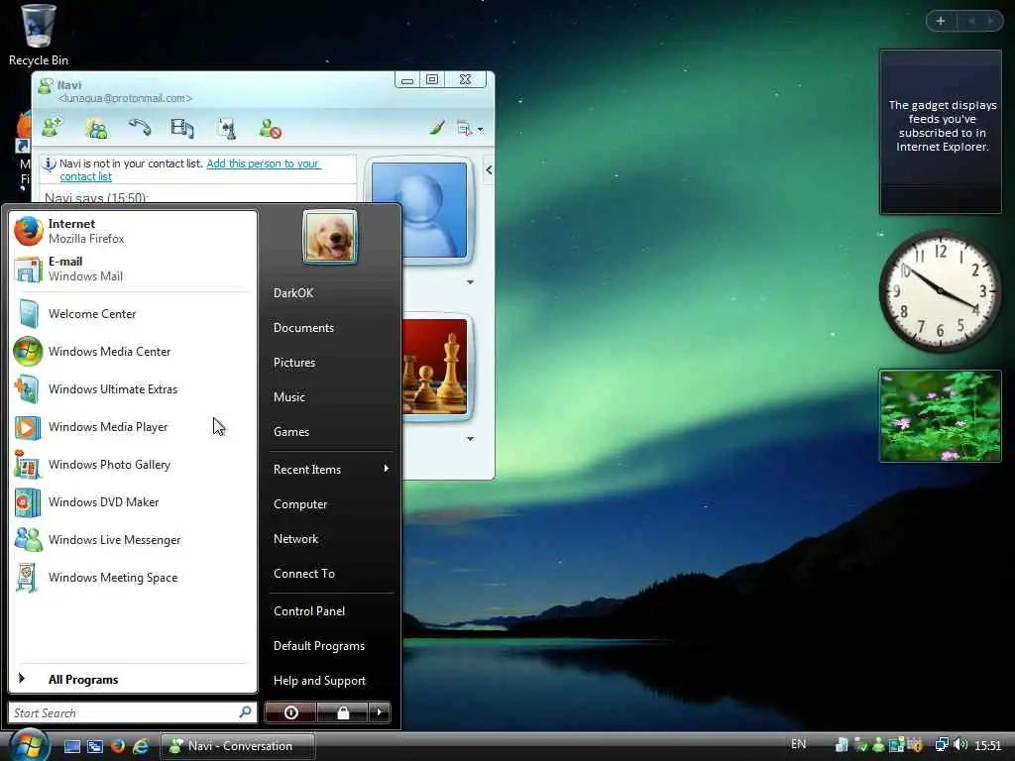Click the power sleep button
Image resolution: width=1015 pixels, height=761 pixels.
[290, 712]
